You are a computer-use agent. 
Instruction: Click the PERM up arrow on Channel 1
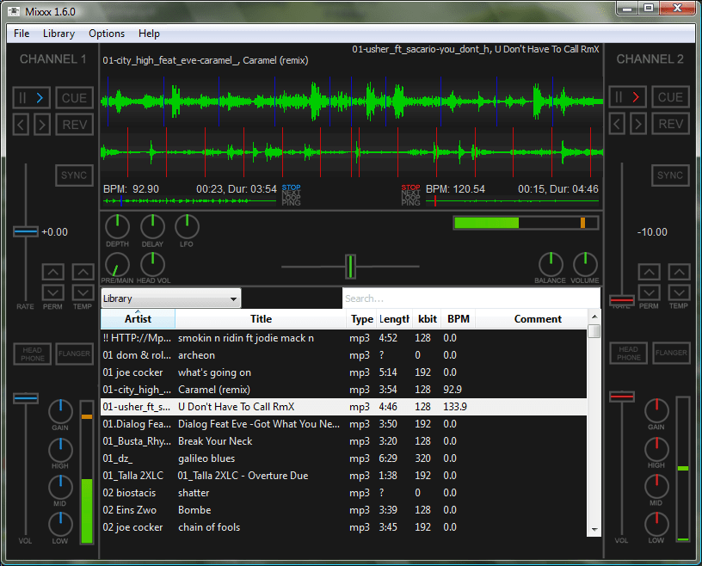click(x=52, y=271)
